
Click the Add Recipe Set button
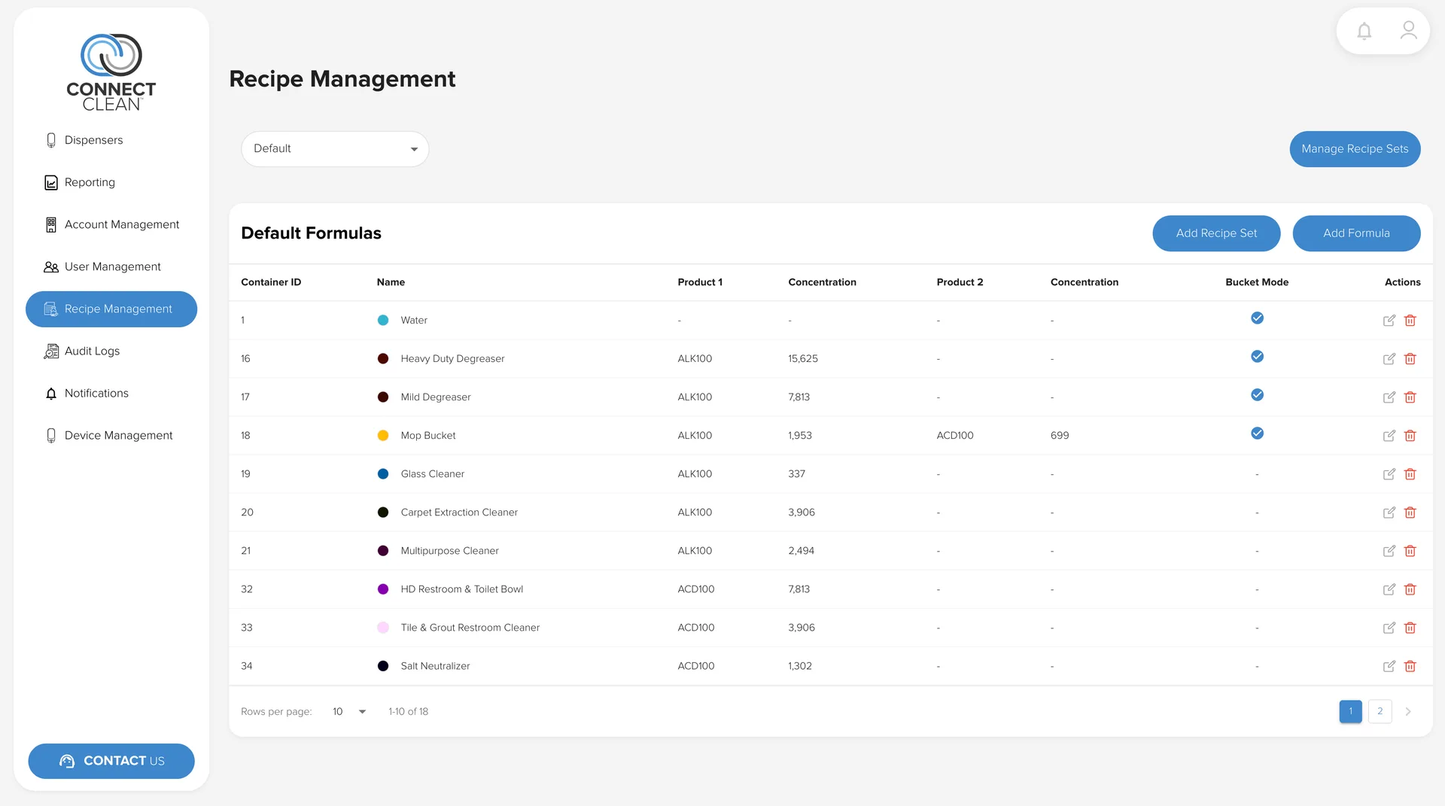pos(1216,233)
